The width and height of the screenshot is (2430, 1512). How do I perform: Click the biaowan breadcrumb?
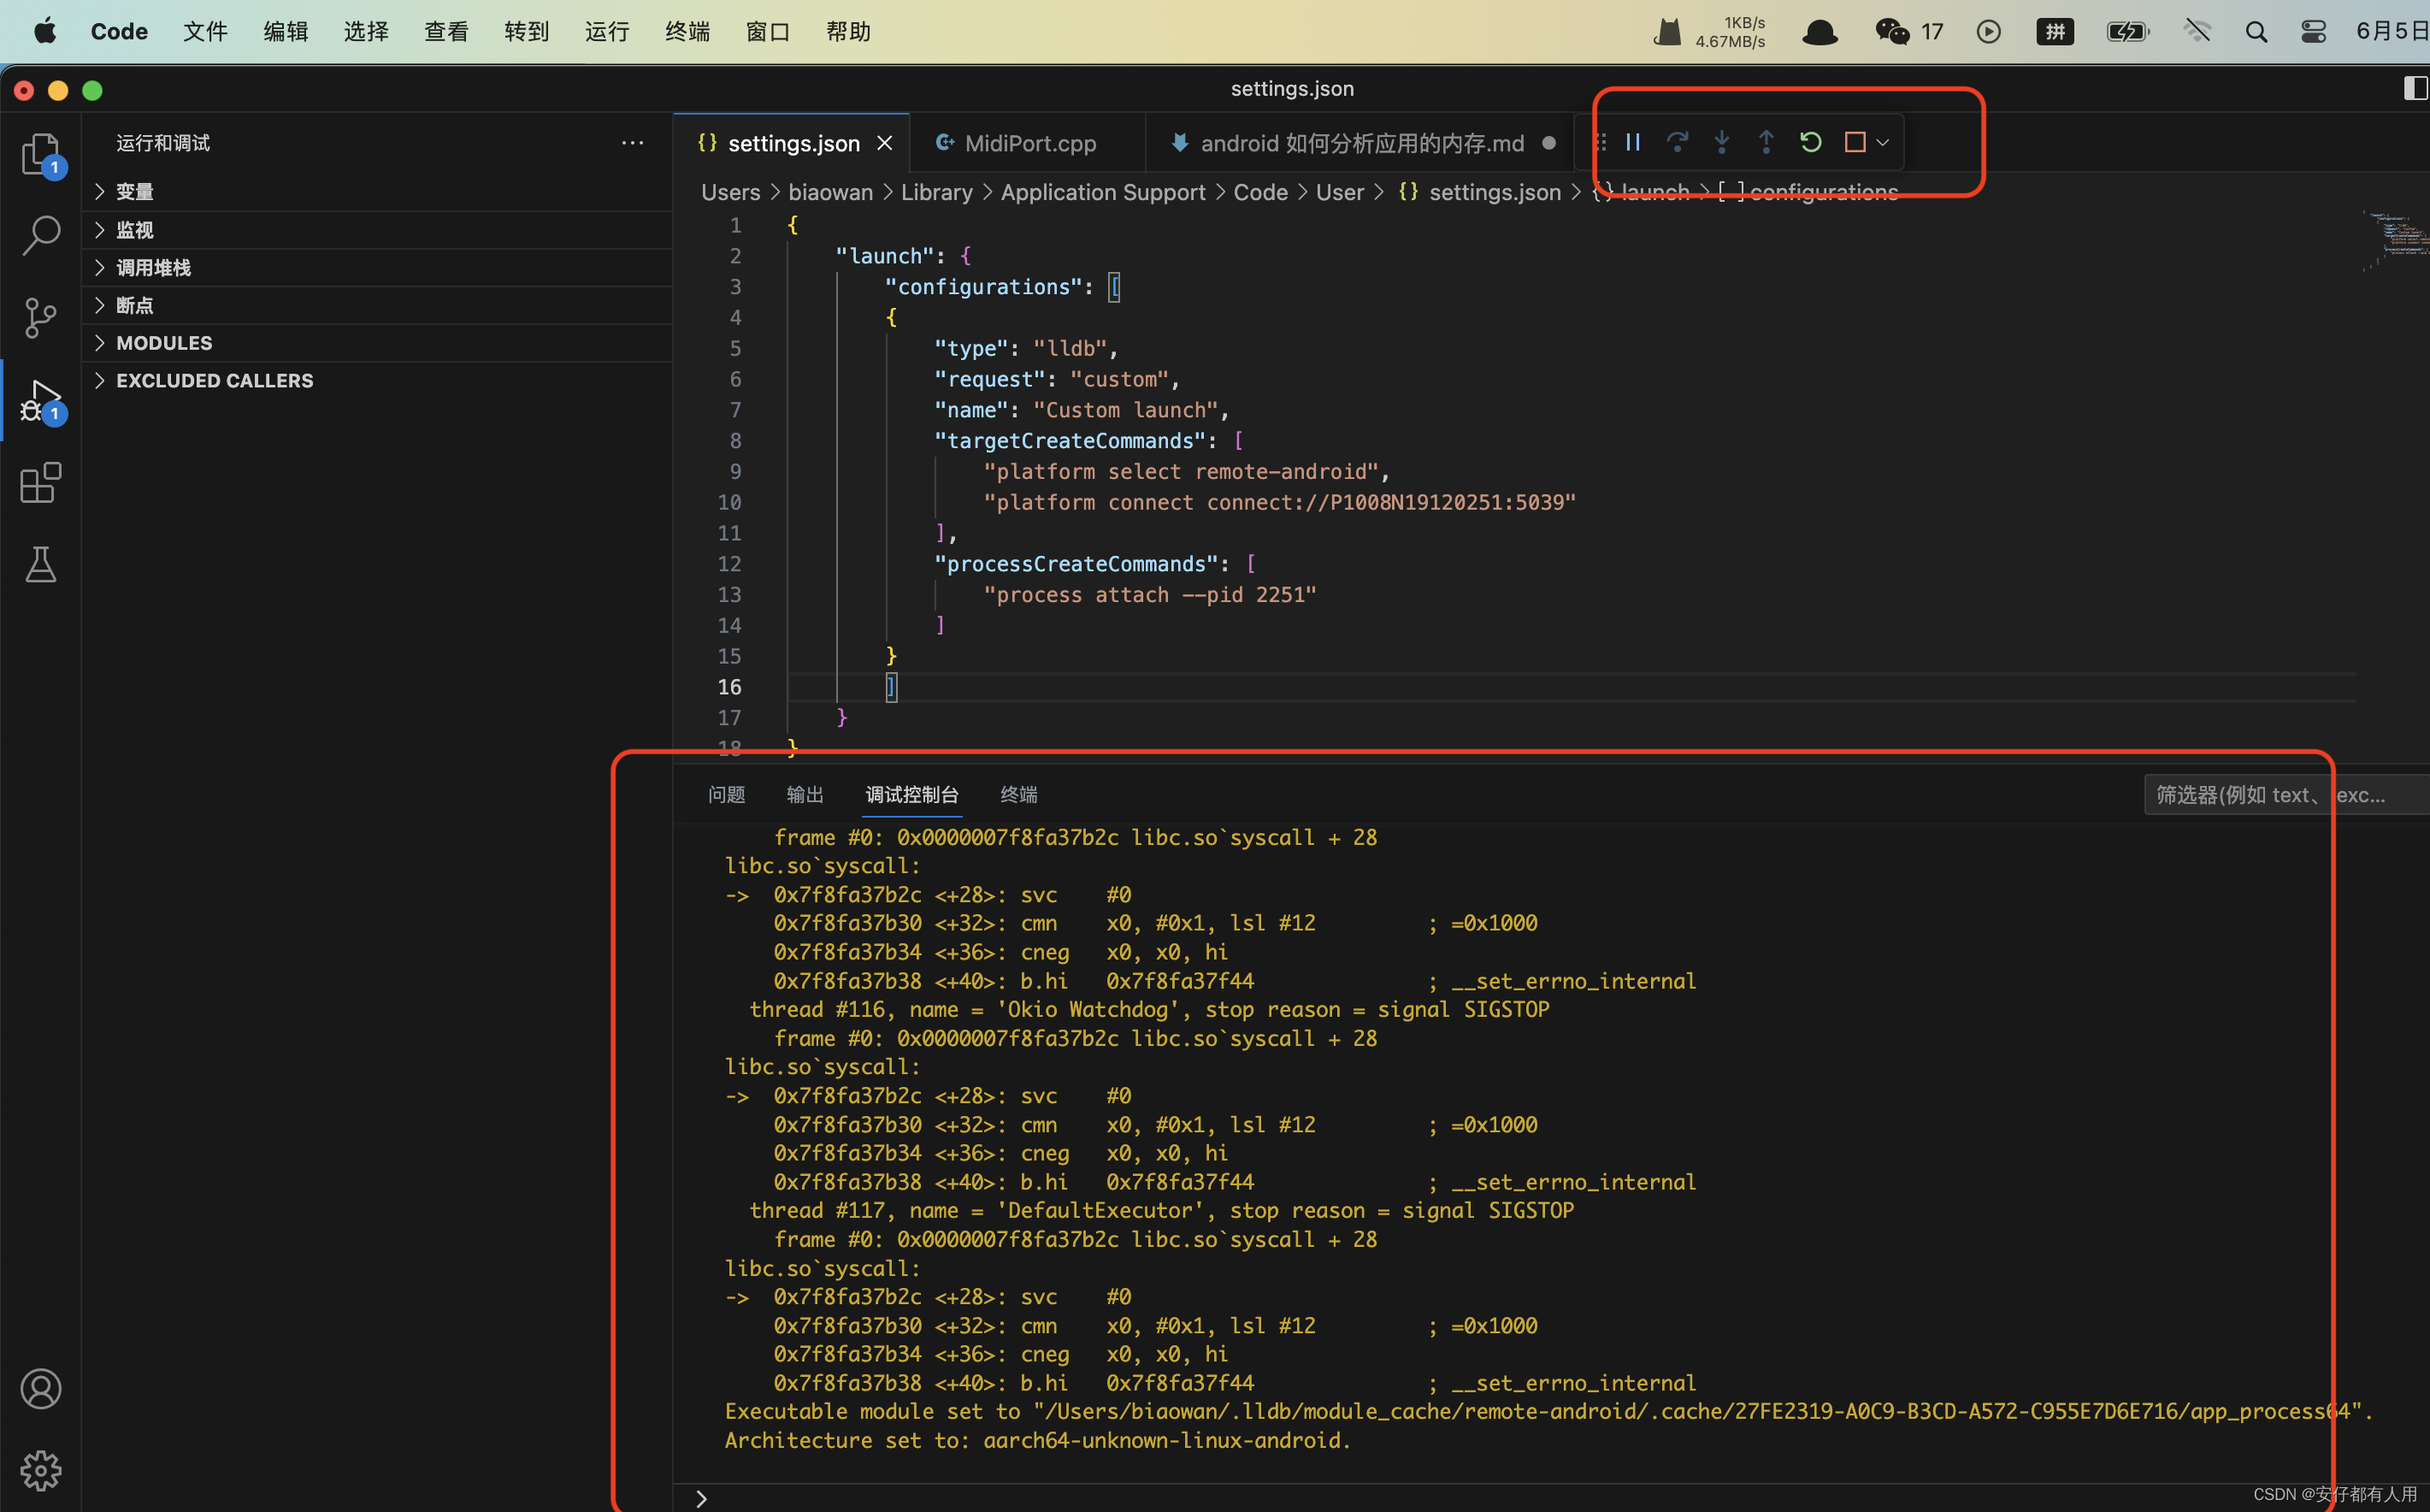(x=829, y=192)
